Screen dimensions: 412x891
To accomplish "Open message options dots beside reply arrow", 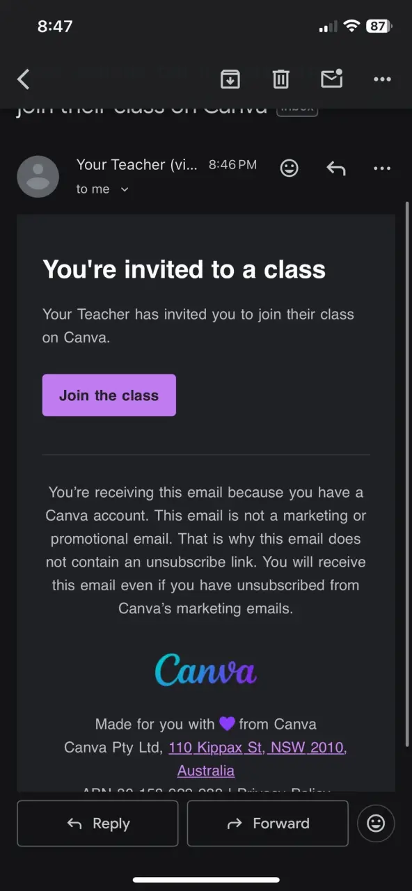I will [x=382, y=168].
